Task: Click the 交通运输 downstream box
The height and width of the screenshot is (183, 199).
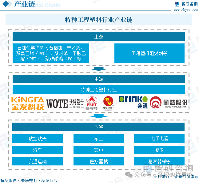Action: 38,161
